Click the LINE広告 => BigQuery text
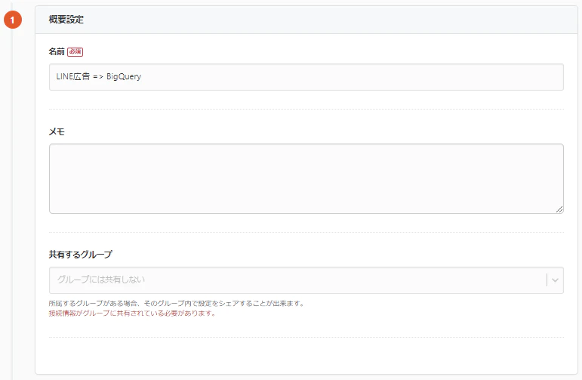582x380 pixels. 99,77
